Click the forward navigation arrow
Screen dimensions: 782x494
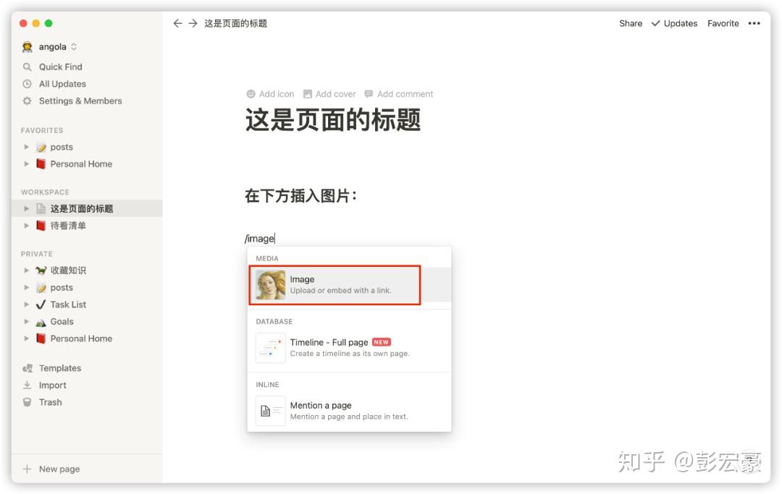click(193, 23)
